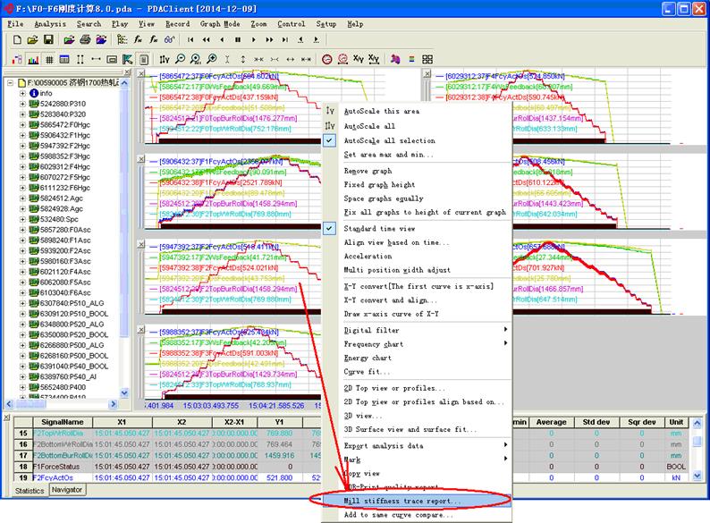Click the SignalName column header
Screen dimensions: 710x523
(x=63, y=422)
